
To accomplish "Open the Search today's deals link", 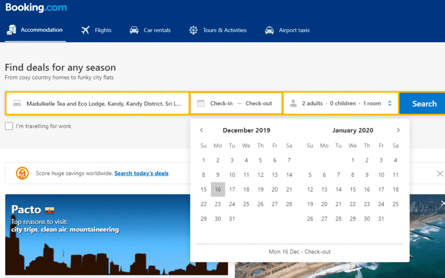I will 141,173.
